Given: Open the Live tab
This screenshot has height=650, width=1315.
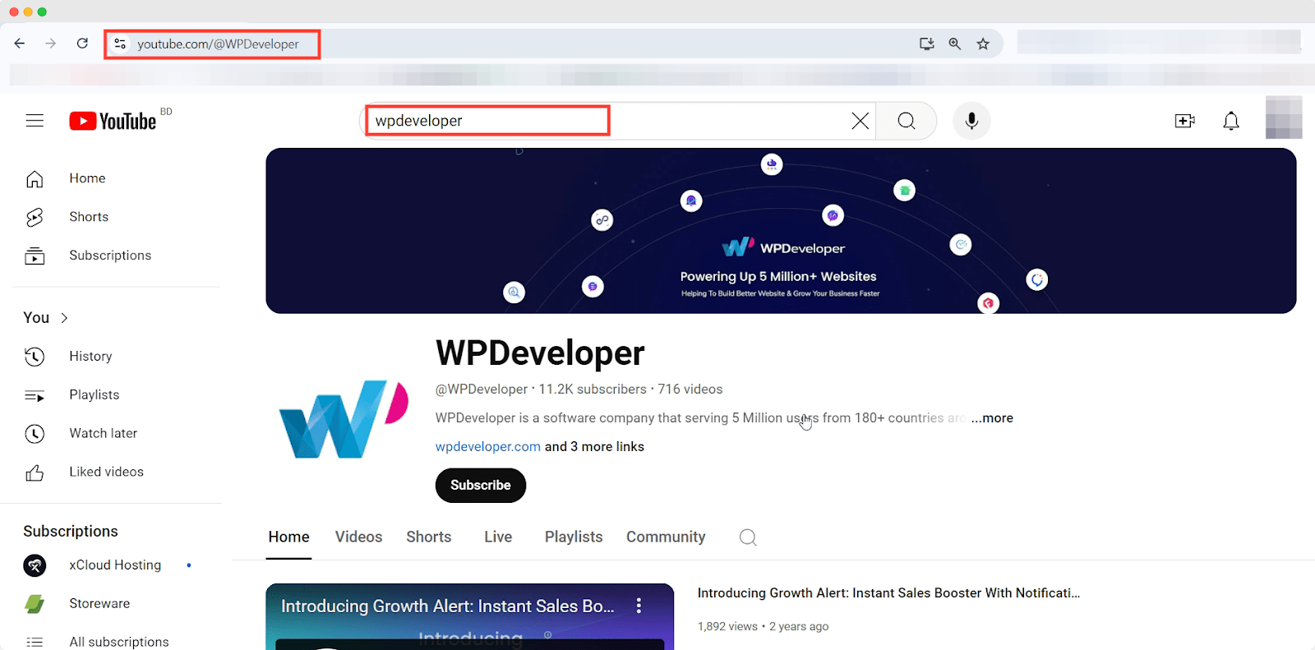Looking at the screenshot, I should pyautogui.click(x=498, y=537).
